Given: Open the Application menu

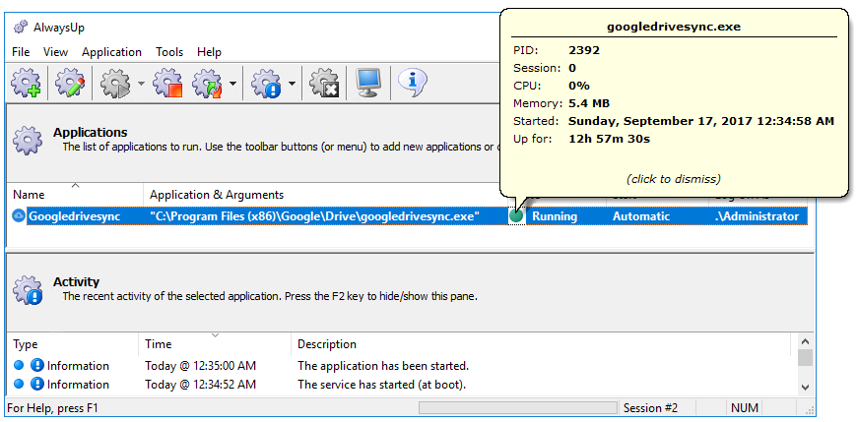Looking at the screenshot, I should point(111,52).
